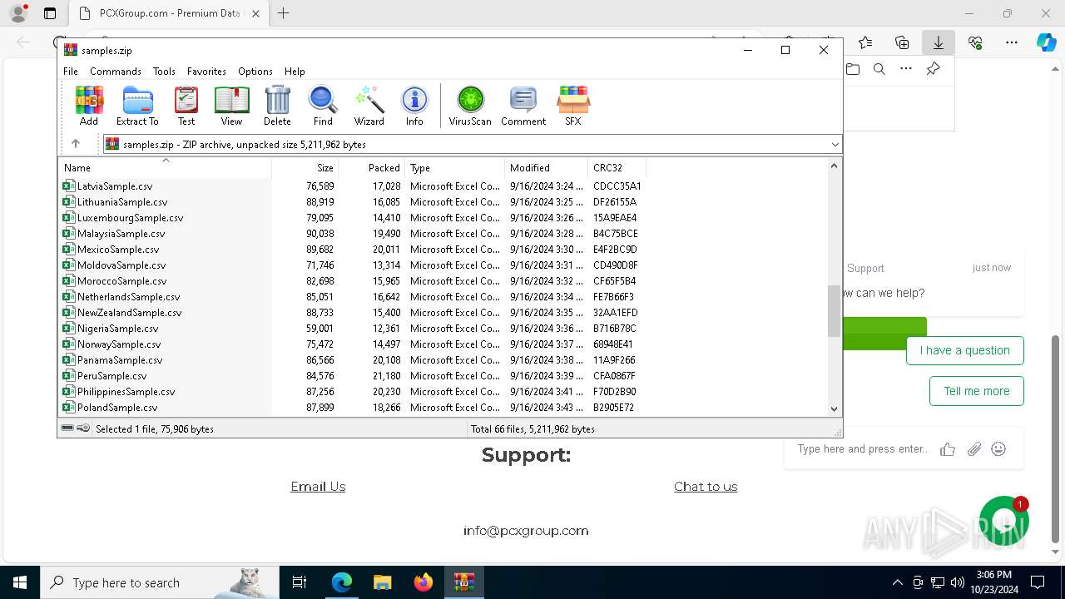This screenshot has height=599, width=1065.
Task: Open the Wizard tool
Action: pyautogui.click(x=369, y=106)
